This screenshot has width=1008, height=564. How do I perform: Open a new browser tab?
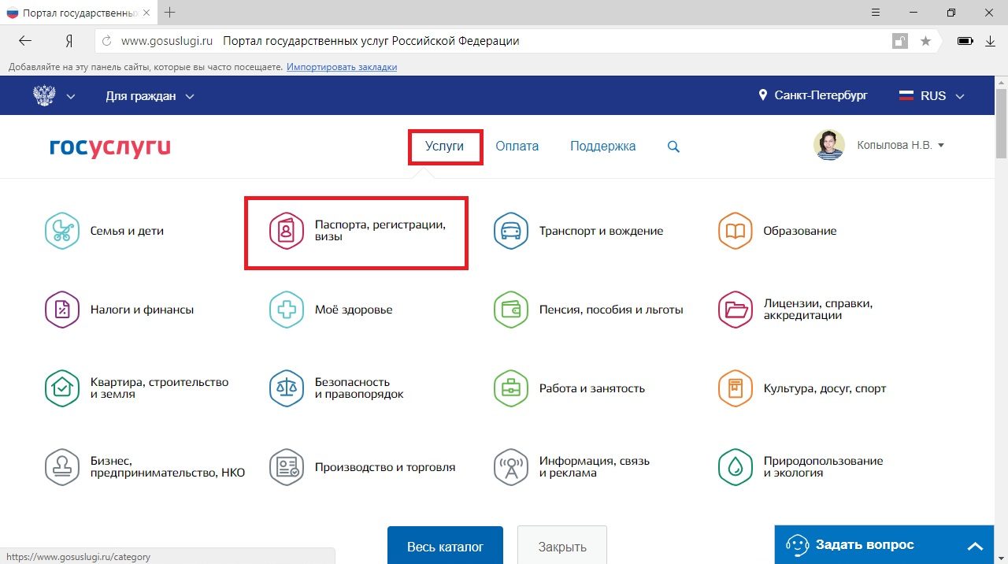click(x=169, y=13)
